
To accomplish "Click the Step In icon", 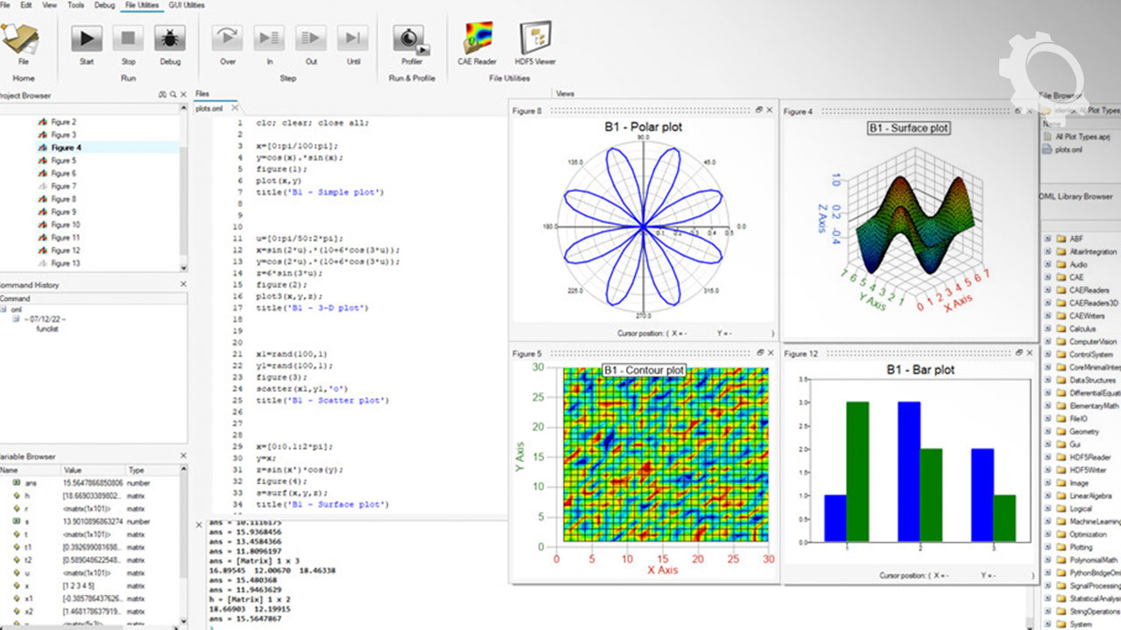I will tap(269, 39).
